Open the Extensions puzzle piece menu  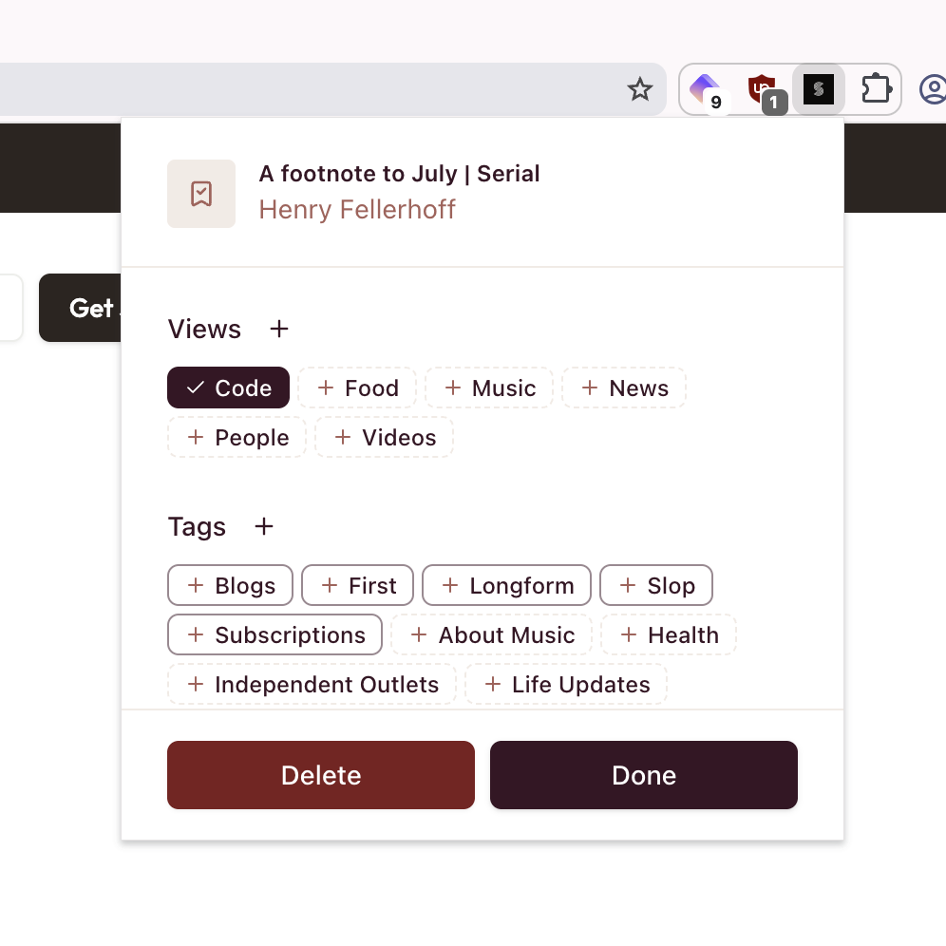click(877, 89)
